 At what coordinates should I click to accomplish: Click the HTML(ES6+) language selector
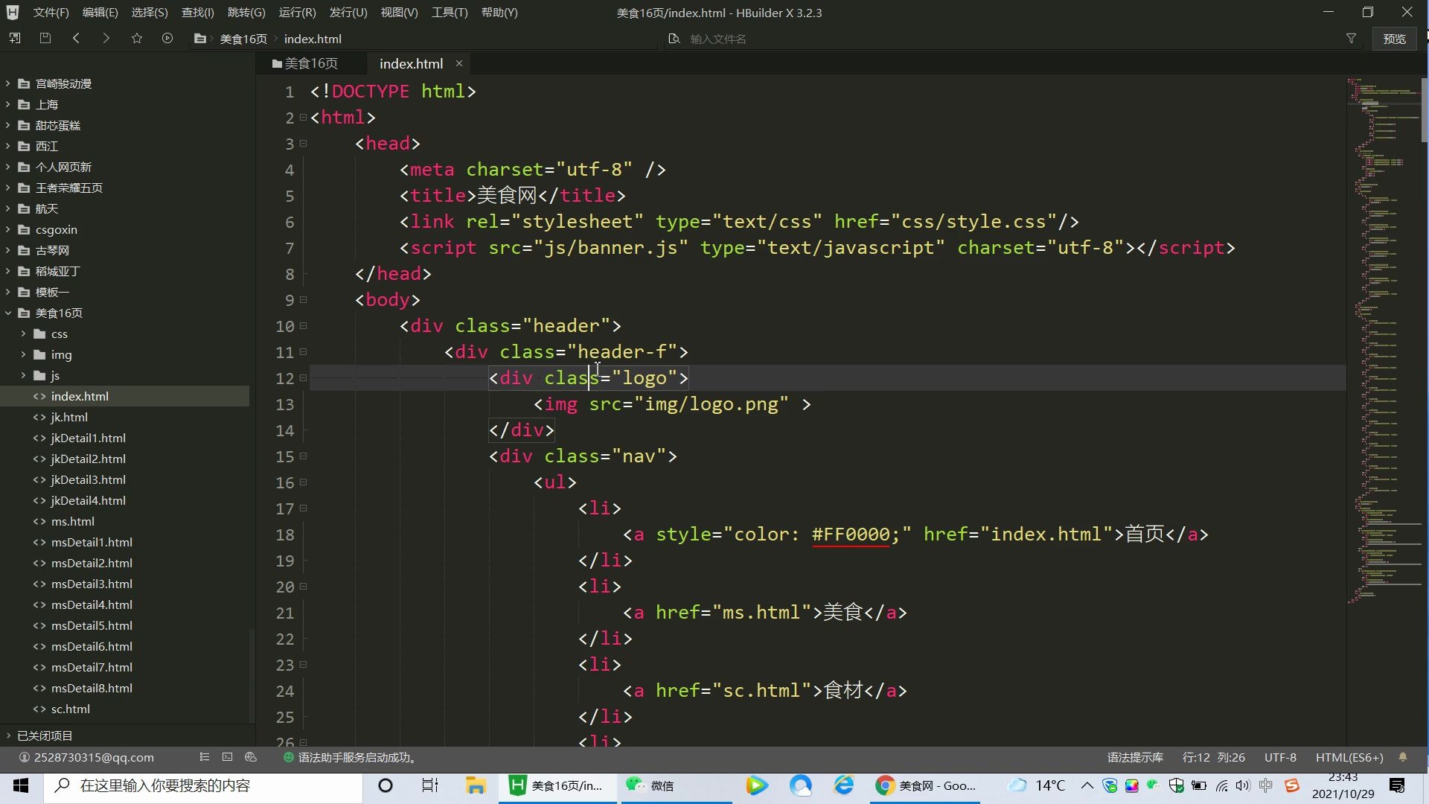tap(1349, 757)
